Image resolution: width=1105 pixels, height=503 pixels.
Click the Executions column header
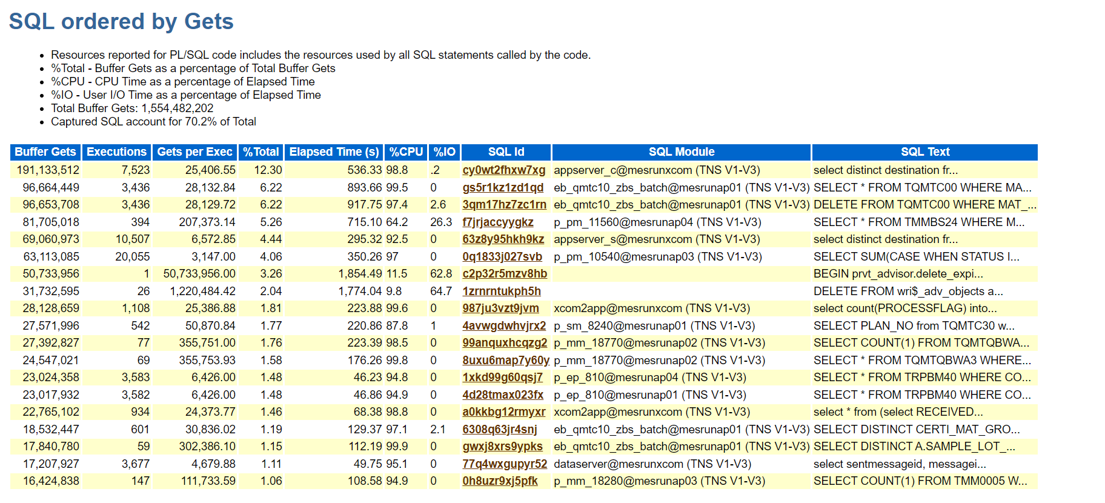[x=116, y=152]
